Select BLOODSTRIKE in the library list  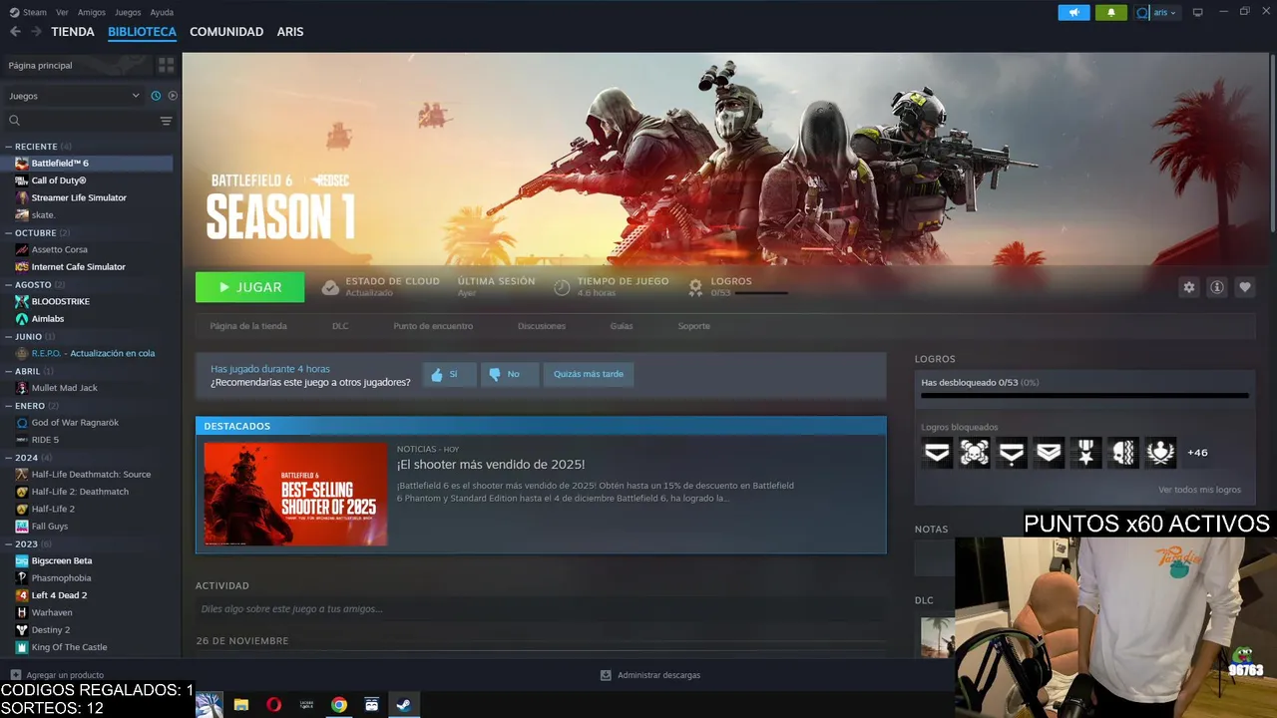click(x=61, y=301)
